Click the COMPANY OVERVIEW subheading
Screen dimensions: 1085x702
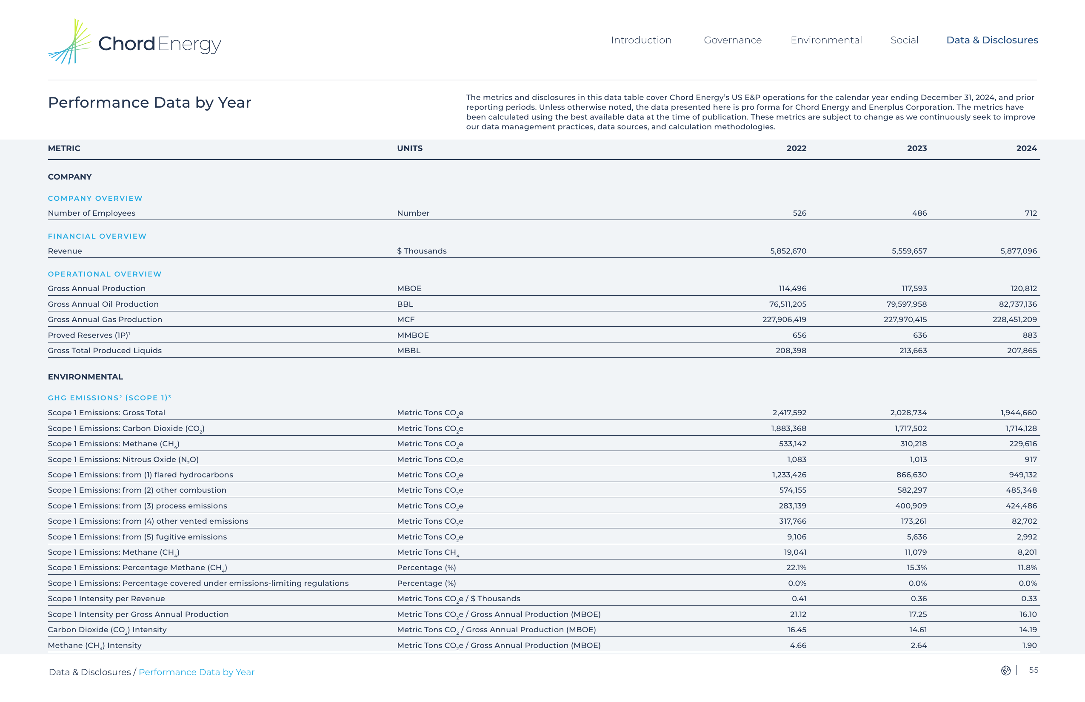click(x=95, y=198)
